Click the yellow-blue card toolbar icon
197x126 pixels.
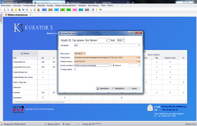click(100, 10)
